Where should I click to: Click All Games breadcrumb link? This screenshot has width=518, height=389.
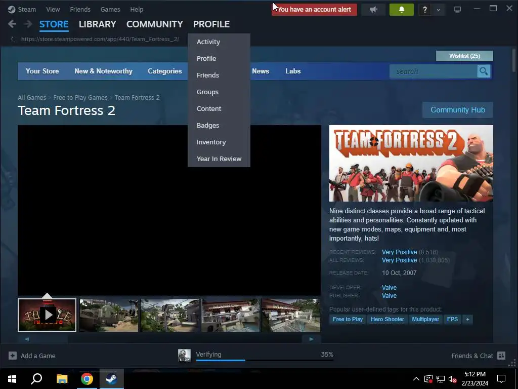point(32,98)
